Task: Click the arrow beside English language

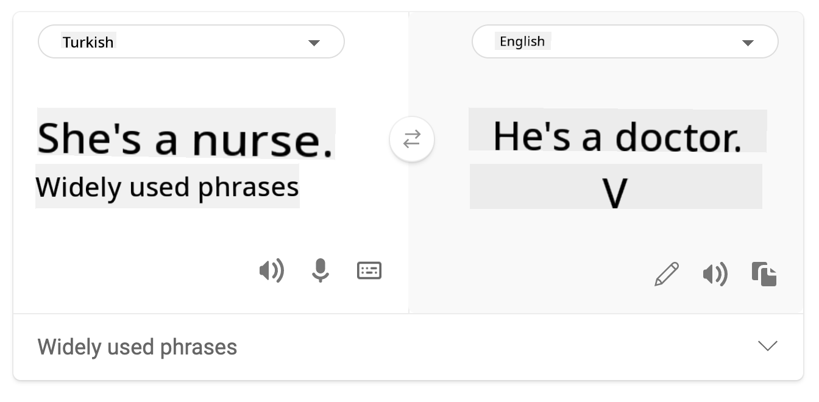Action: click(748, 43)
